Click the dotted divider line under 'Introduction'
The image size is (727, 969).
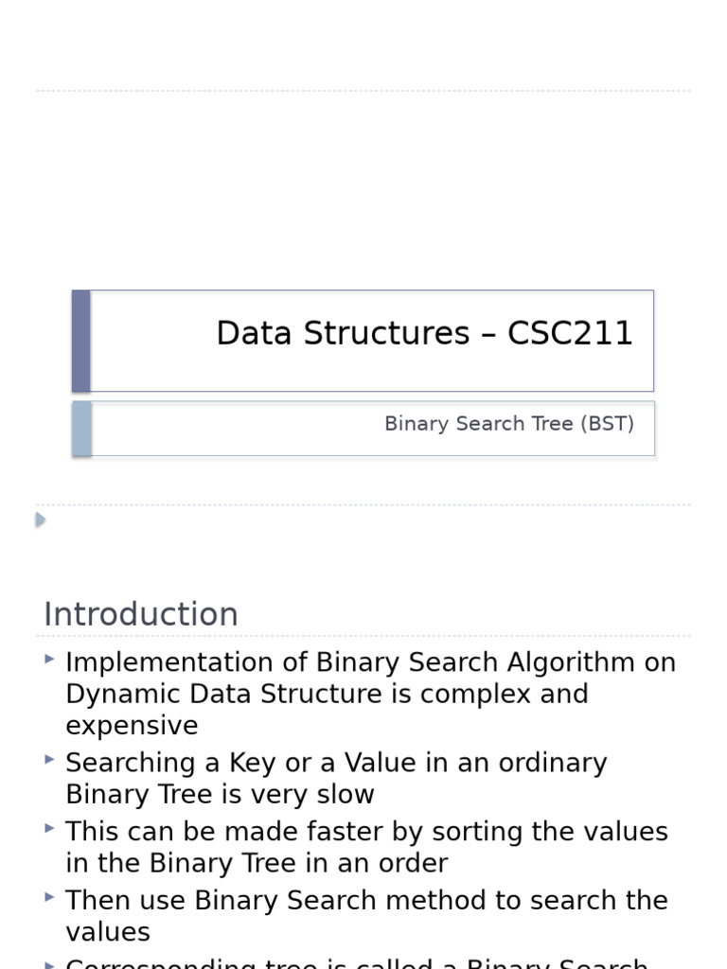(363, 636)
